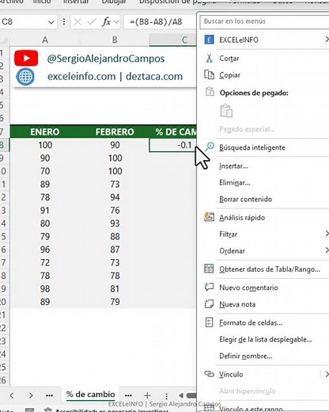
Task: Add a new sheet with plus button
Action: (147, 395)
